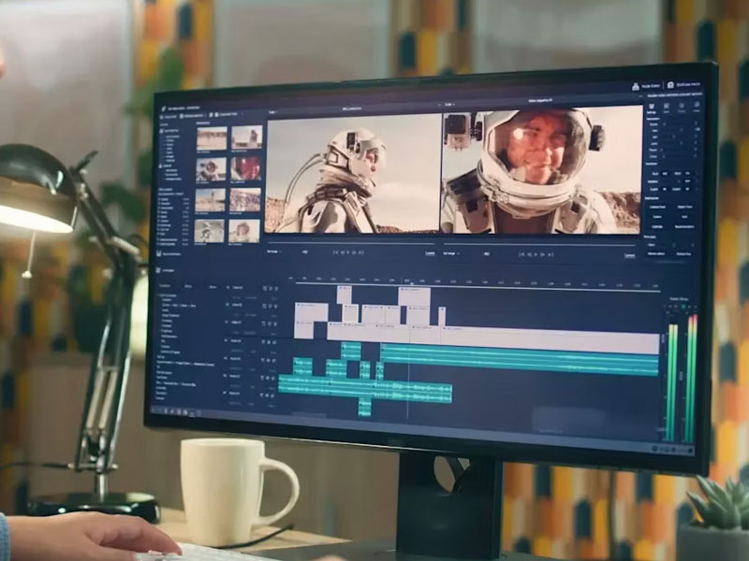Toggle first control on third video track

(x=264, y=324)
